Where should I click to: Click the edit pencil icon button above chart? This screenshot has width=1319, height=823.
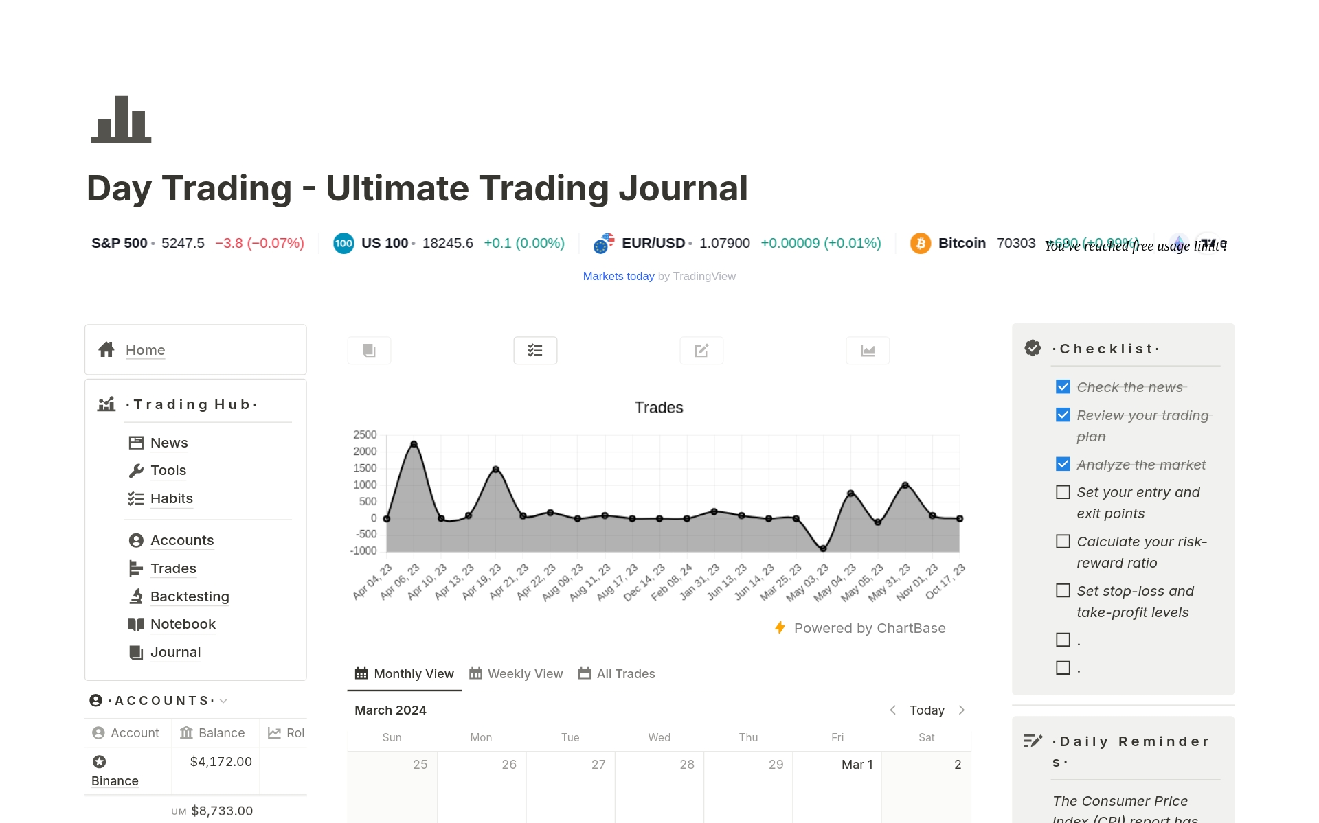(x=701, y=351)
